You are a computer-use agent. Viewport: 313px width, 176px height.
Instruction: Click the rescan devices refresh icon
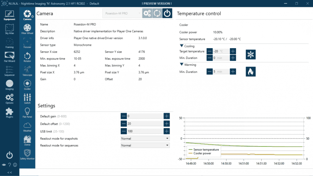[157, 13]
